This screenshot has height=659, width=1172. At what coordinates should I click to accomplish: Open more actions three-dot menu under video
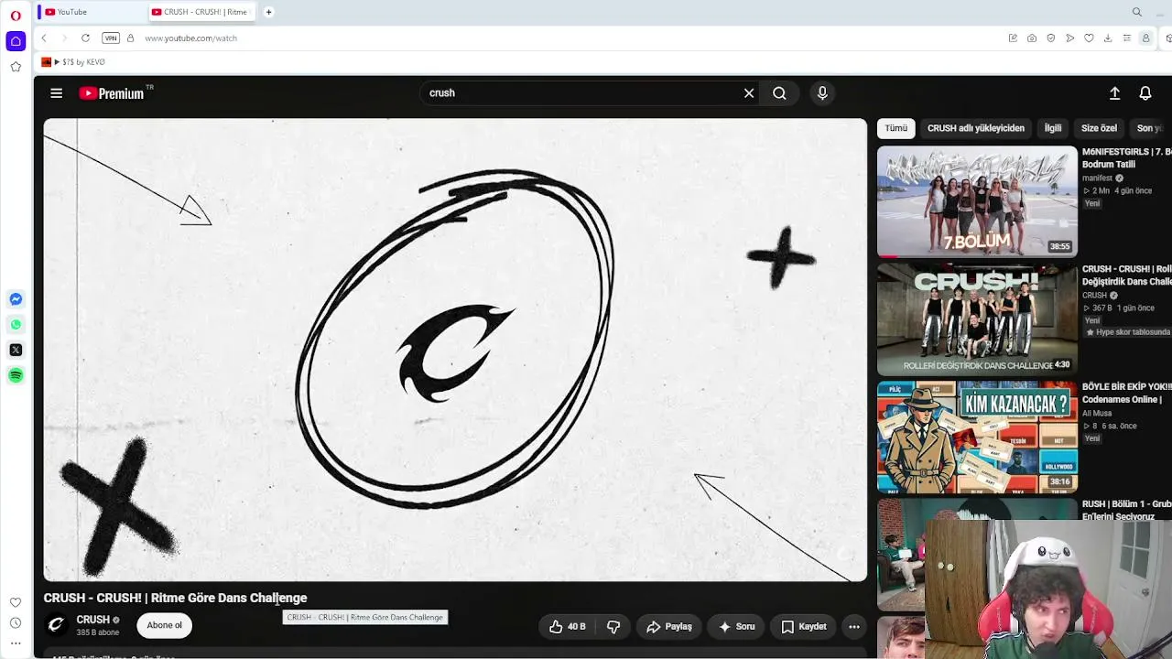[x=854, y=627]
